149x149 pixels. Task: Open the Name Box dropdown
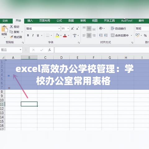point(20,50)
